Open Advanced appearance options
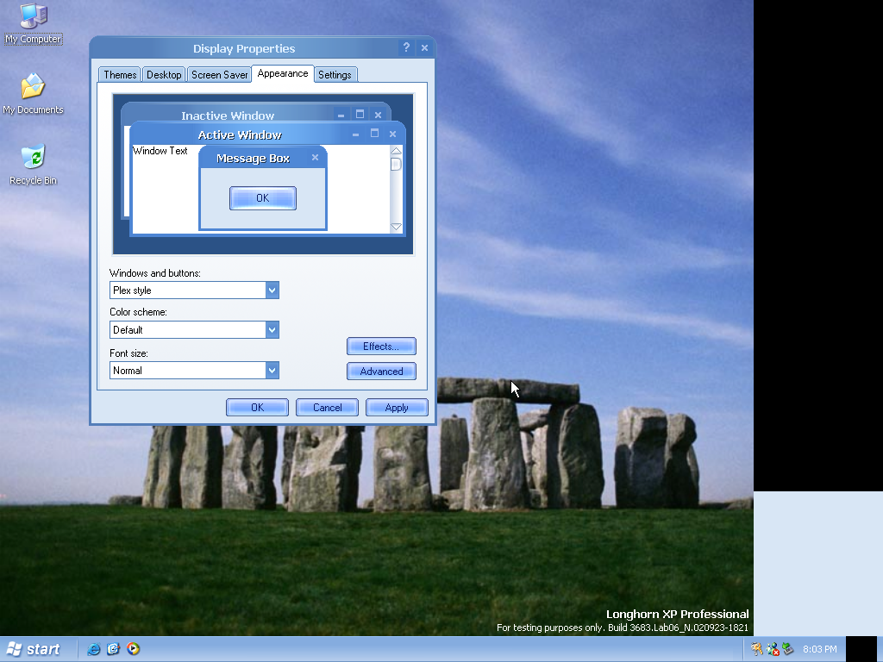 click(381, 372)
